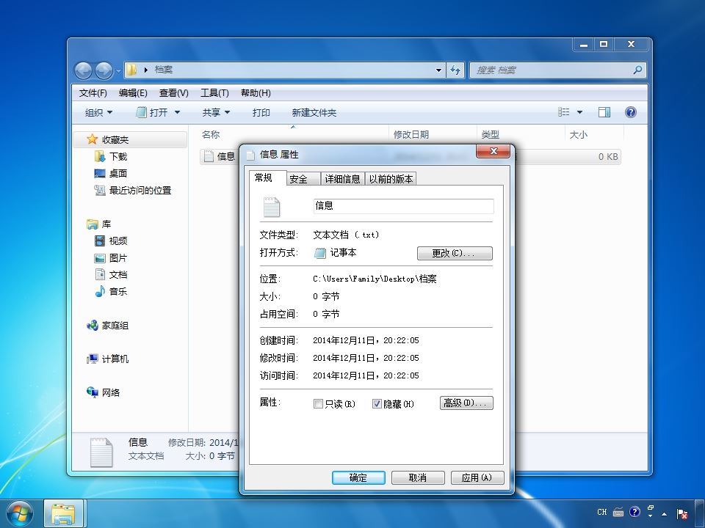
Task: Sort by the 类型 column header
Action: pos(521,134)
